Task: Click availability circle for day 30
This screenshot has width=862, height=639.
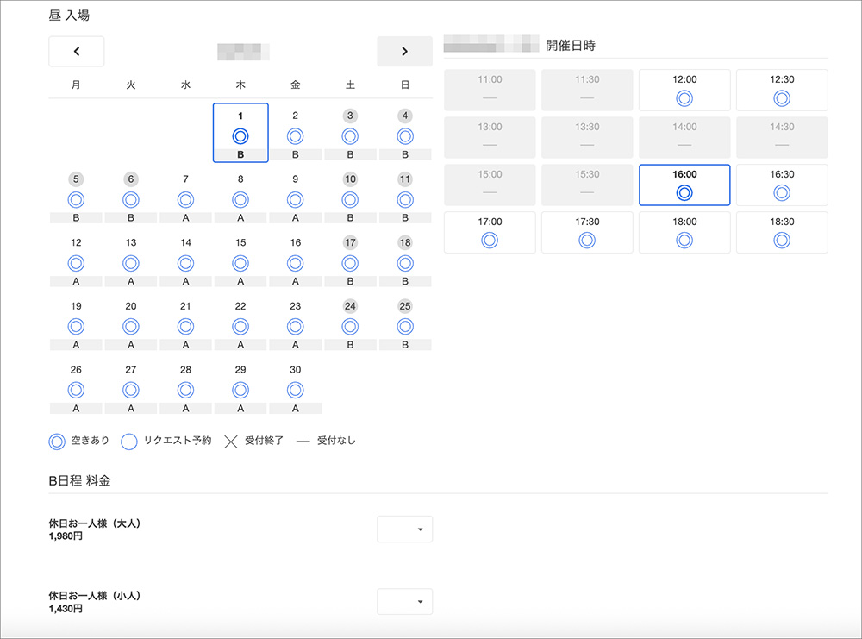Action: pos(296,390)
